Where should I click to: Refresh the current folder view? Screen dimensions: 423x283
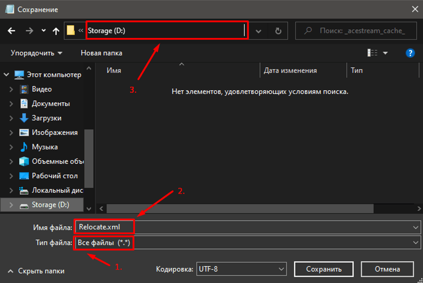click(278, 31)
